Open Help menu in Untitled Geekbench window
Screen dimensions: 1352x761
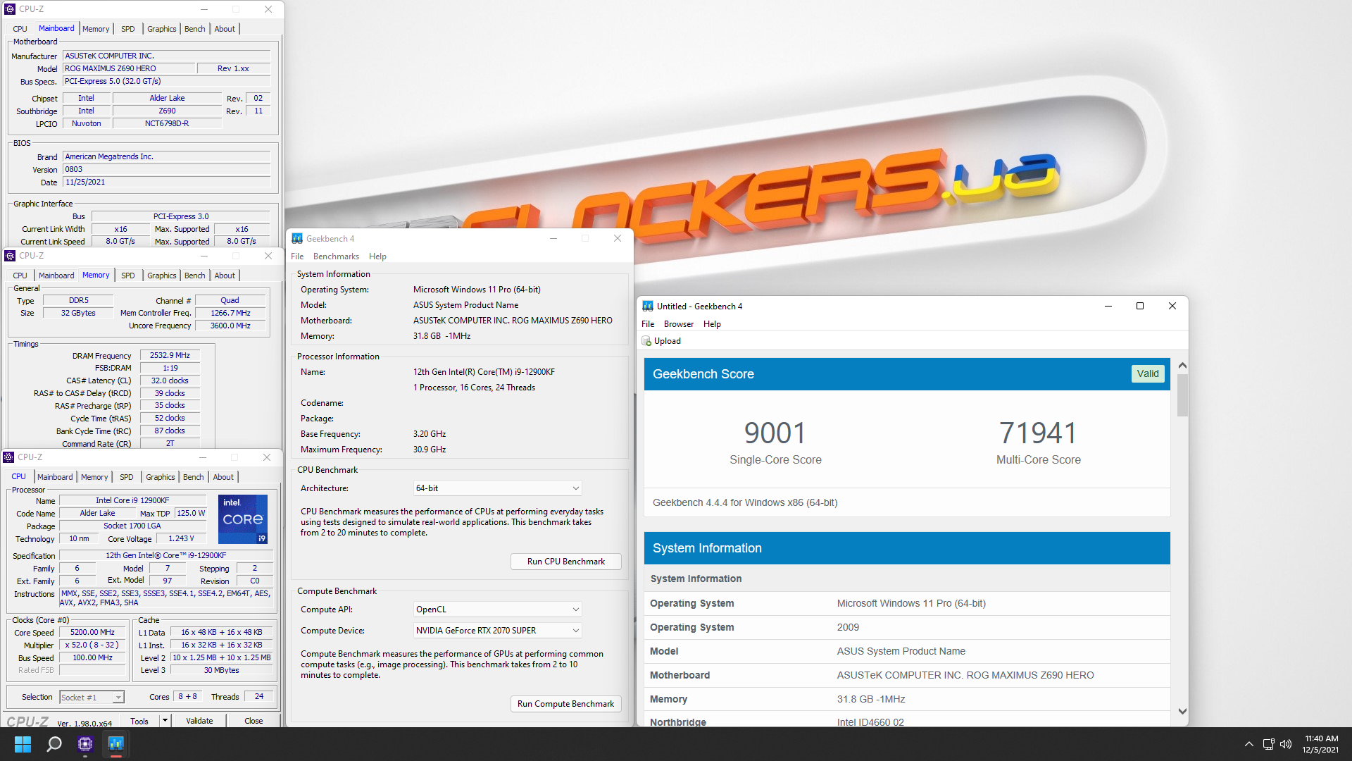pyautogui.click(x=712, y=324)
